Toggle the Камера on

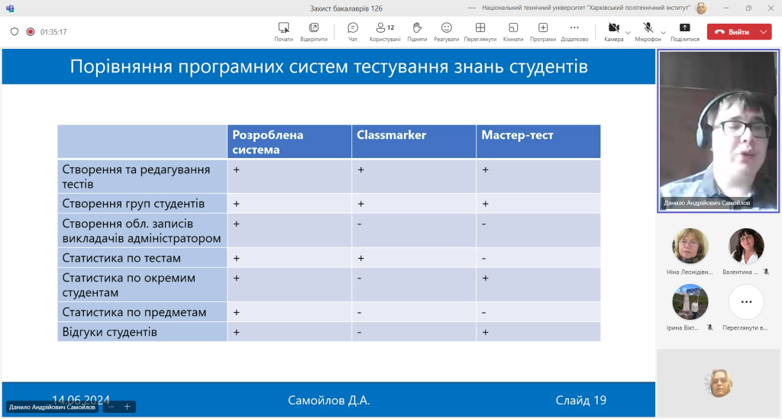(613, 28)
